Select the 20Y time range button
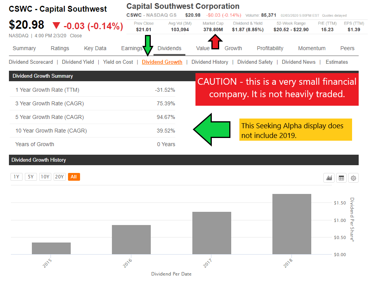368x281 pixels. click(x=59, y=177)
